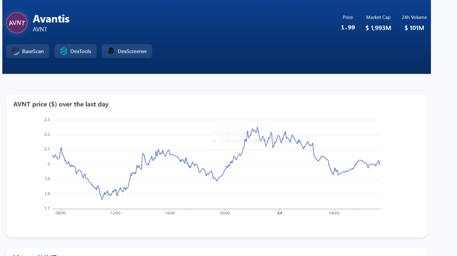Click the 24h volume value $ 101M
457x256 pixels.
pos(414,28)
